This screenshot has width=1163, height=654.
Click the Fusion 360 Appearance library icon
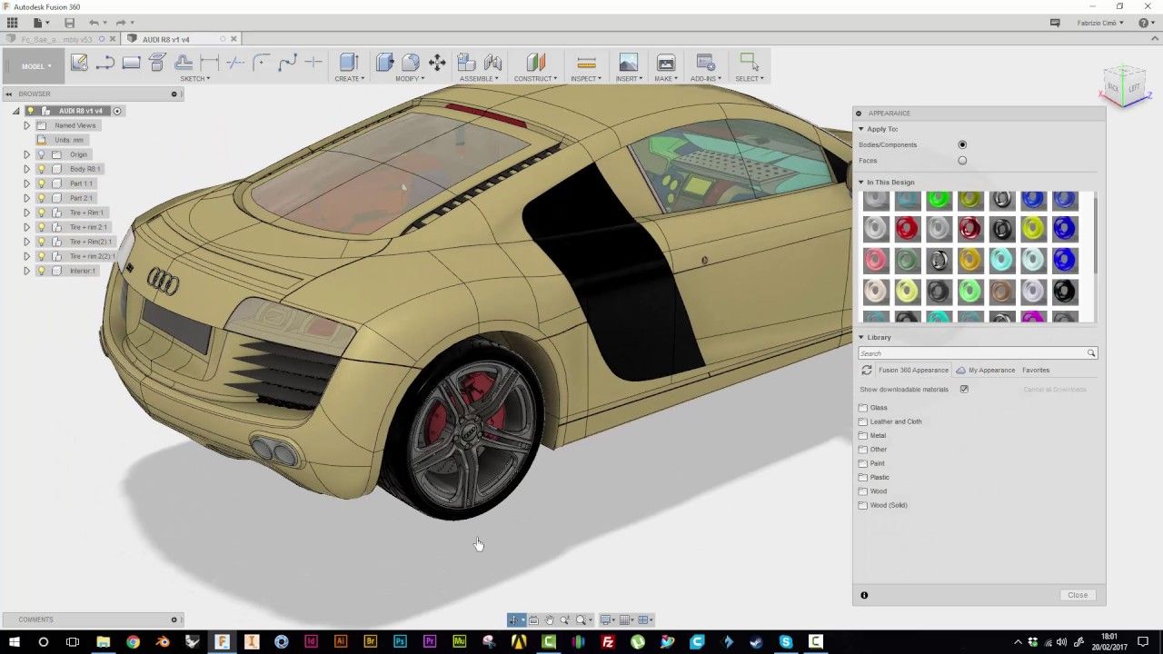pos(868,370)
